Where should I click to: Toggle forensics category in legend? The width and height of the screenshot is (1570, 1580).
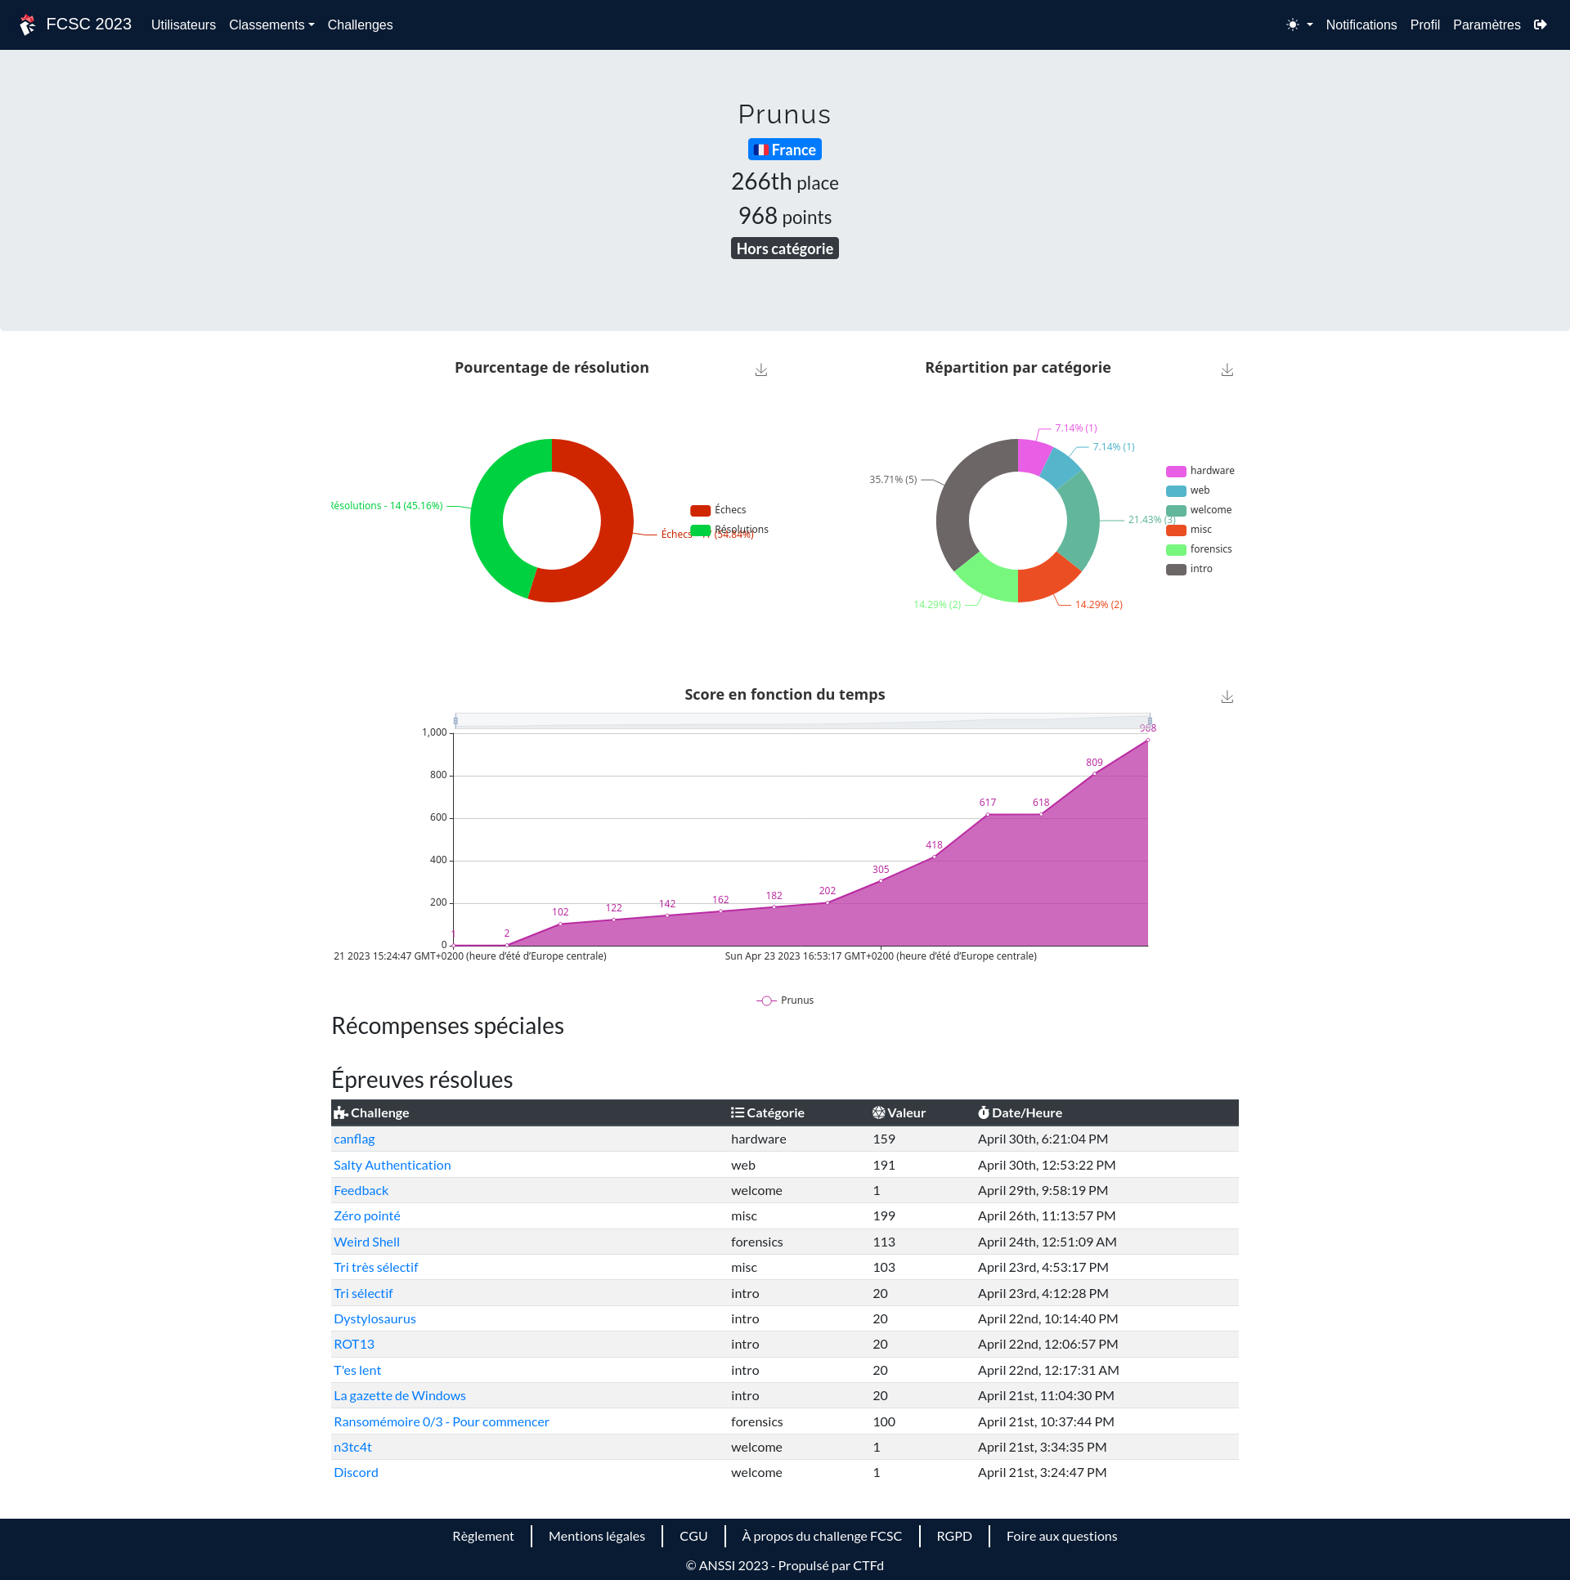pyautogui.click(x=1198, y=548)
